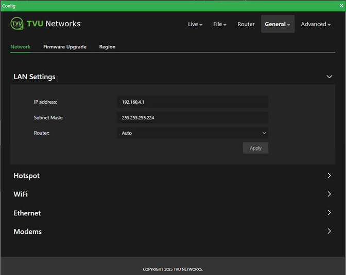Screen dimensions: 346x275
Task: Switch to the Region tab
Action: coord(107,47)
